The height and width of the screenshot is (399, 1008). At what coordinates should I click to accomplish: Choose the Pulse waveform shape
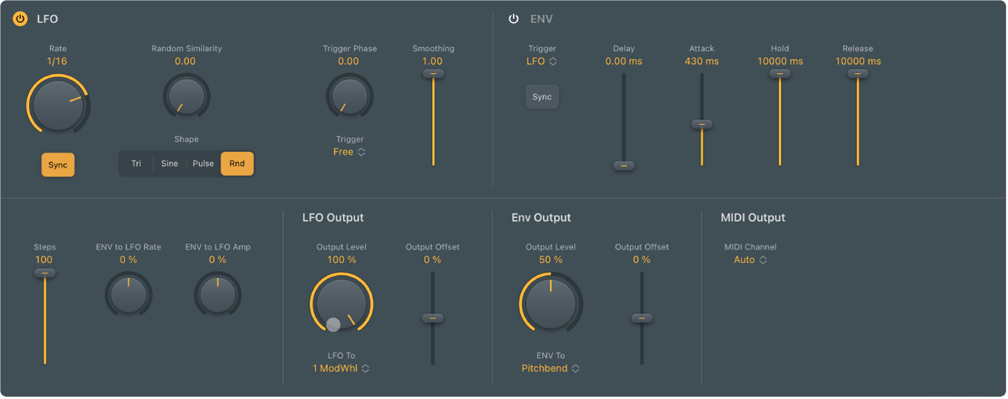(x=203, y=164)
